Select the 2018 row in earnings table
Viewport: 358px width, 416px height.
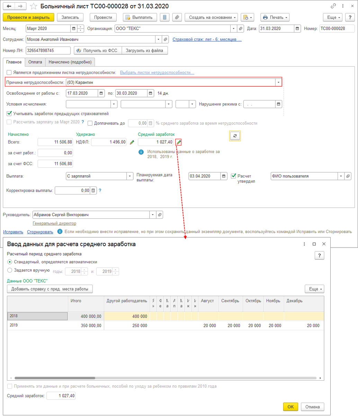pos(166,316)
